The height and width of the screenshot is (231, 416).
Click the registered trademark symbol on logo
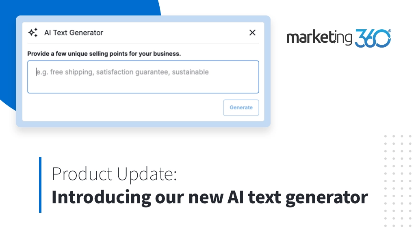pyautogui.click(x=390, y=31)
